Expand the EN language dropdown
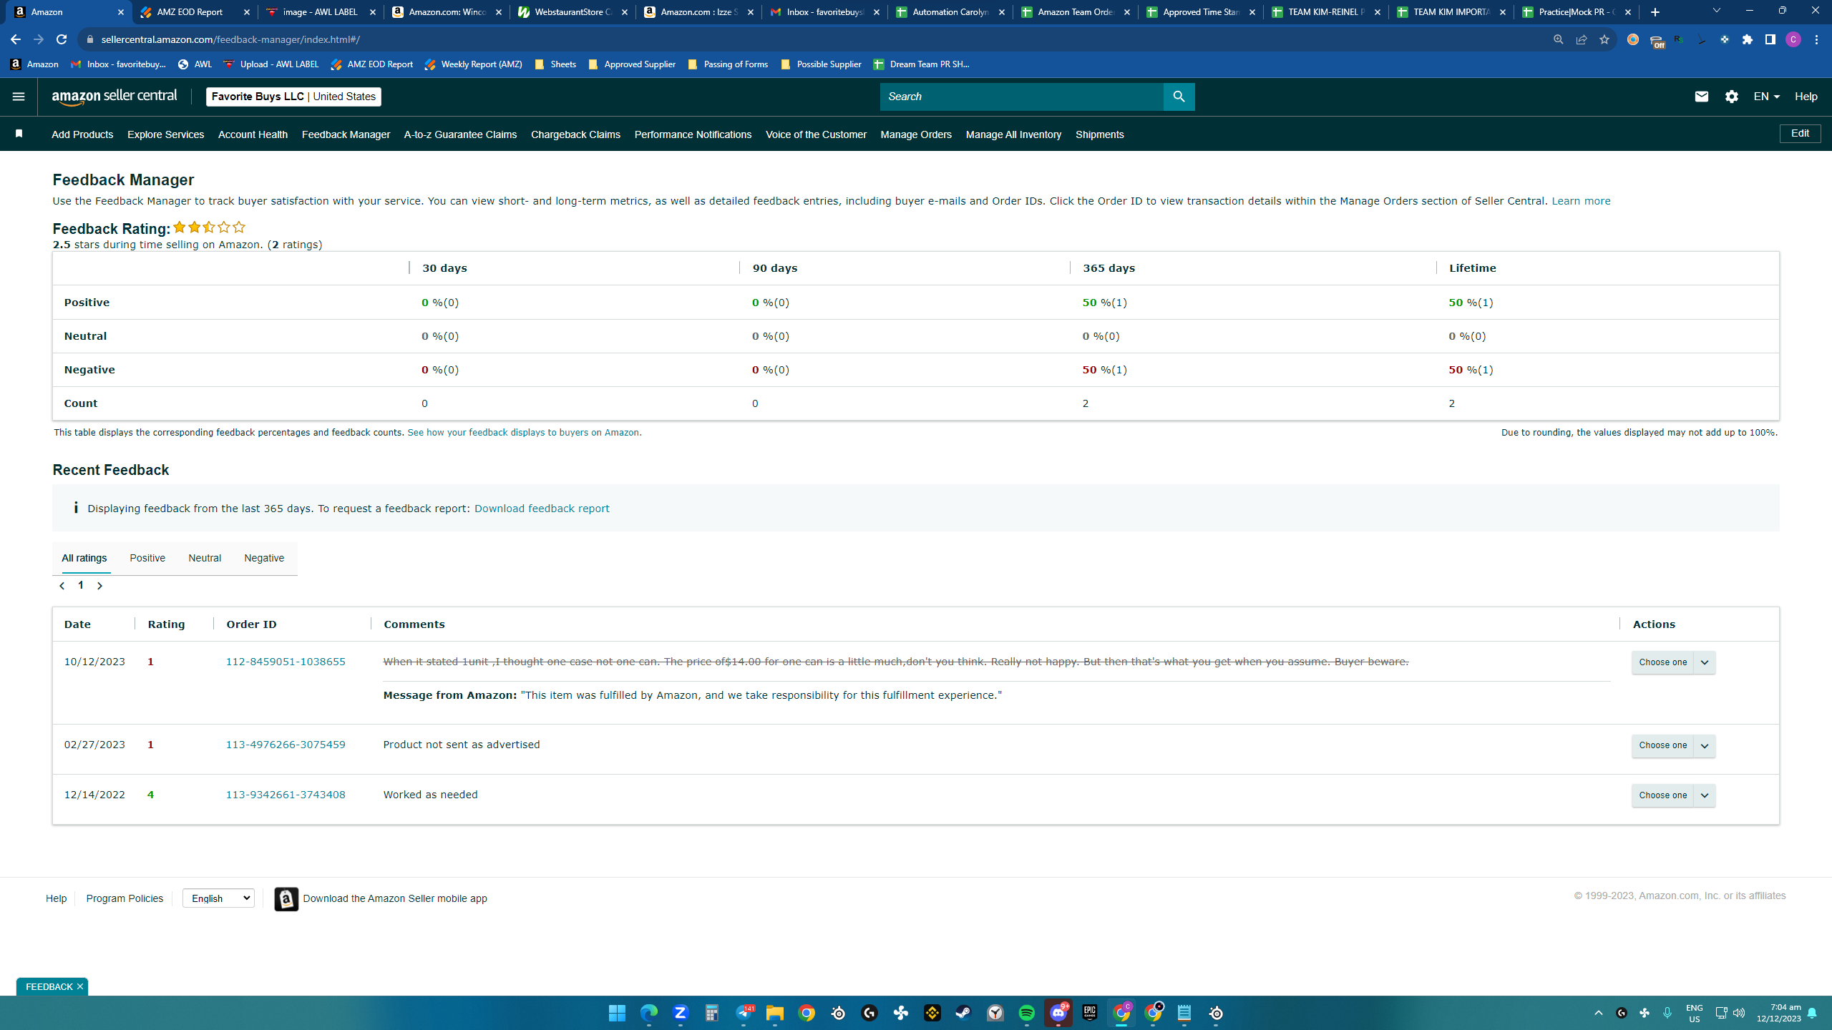Image resolution: width=1832 pixels, height=1030 pixels. click(1767, 97)
